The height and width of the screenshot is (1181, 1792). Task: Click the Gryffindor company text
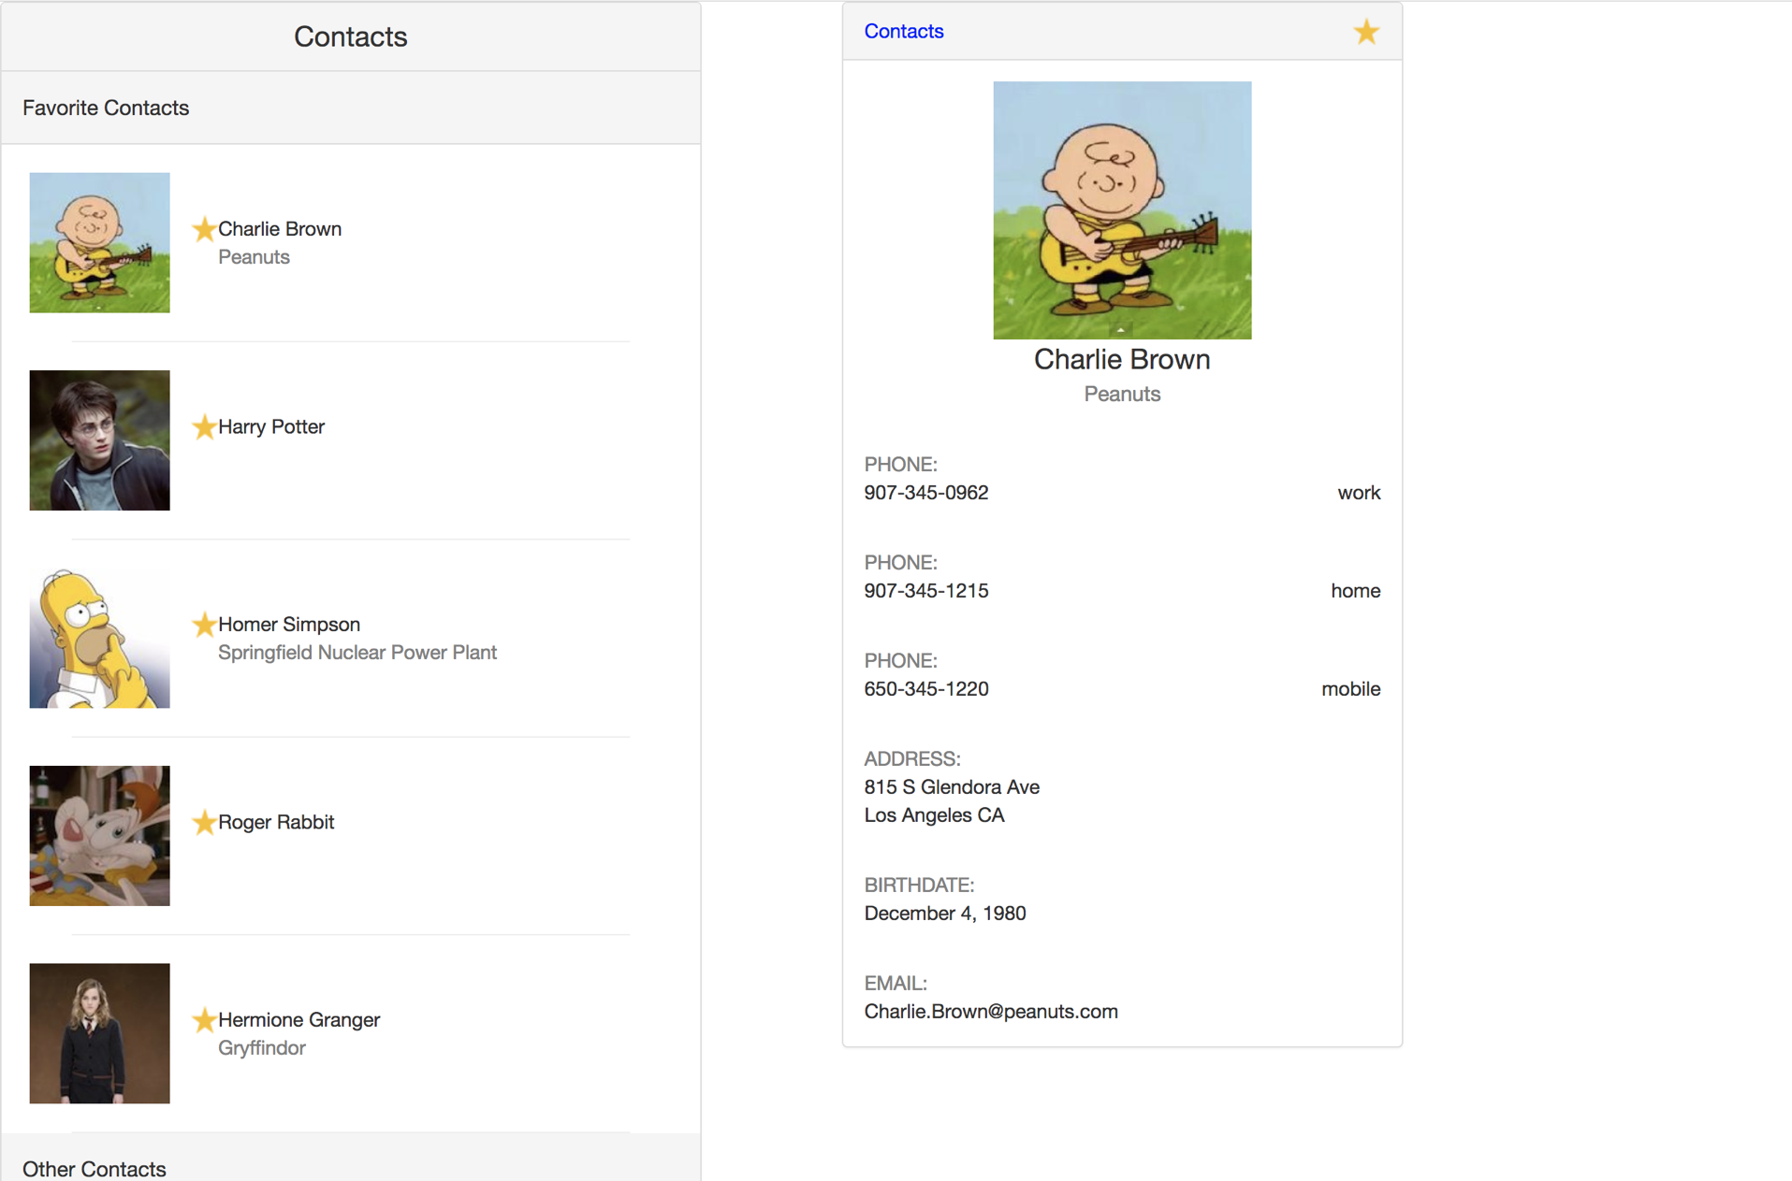coord(262,1048)
